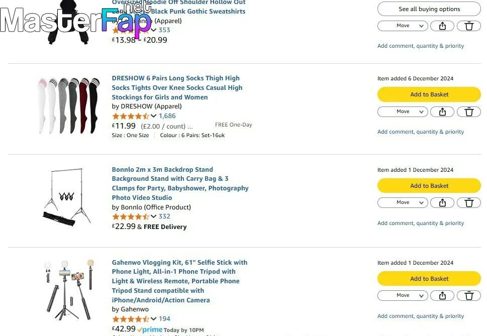
Task: Add Gahenwo Vlogging Kit to Basket
Action: (x=429, y=279)
